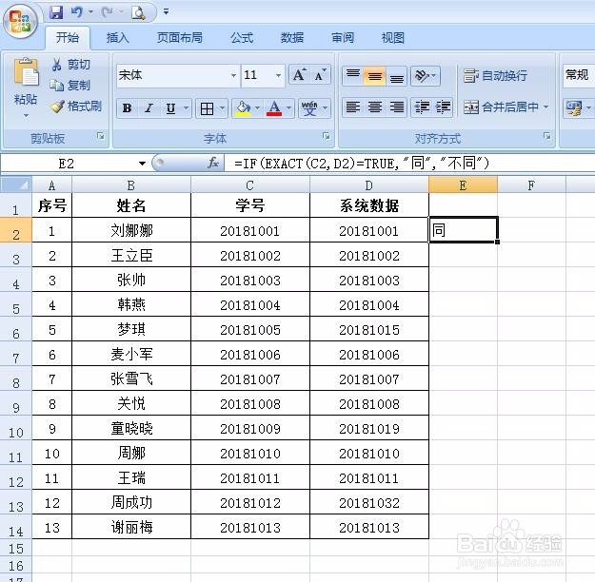
Task: Switch to the 数据 tab
Action: pyautogui.click(x=292, y=37)
